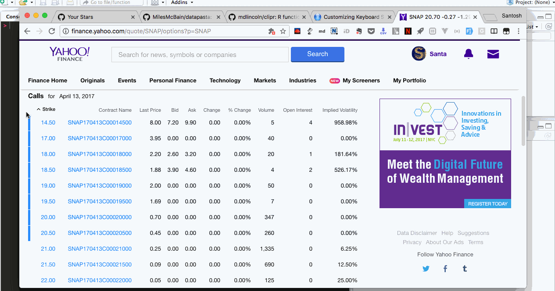Switch to MilesMcBain/datapasta tab

182,17
